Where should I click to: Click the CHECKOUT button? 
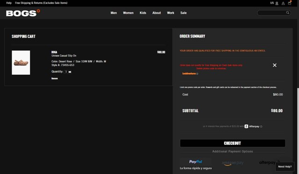[233, 143]
